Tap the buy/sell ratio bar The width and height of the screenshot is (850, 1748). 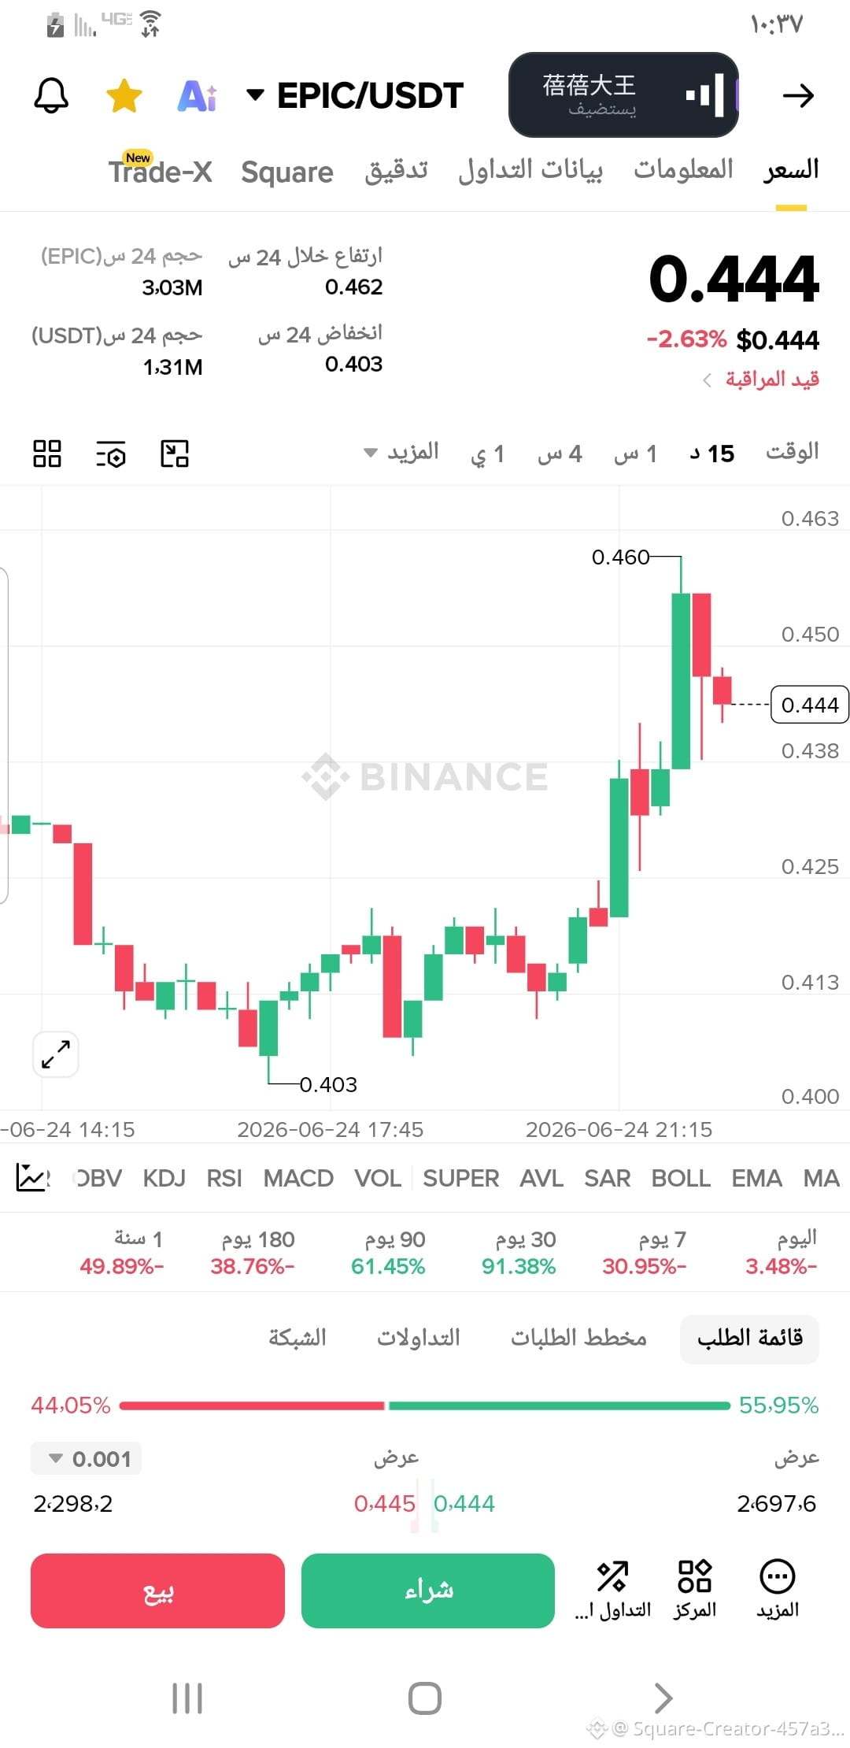[x=425, y=1405]
